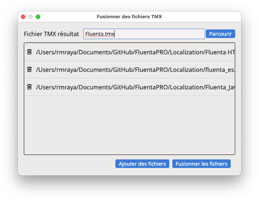Click the empty area of the file list
Screen dimensions: 259x200
point(129,125)
